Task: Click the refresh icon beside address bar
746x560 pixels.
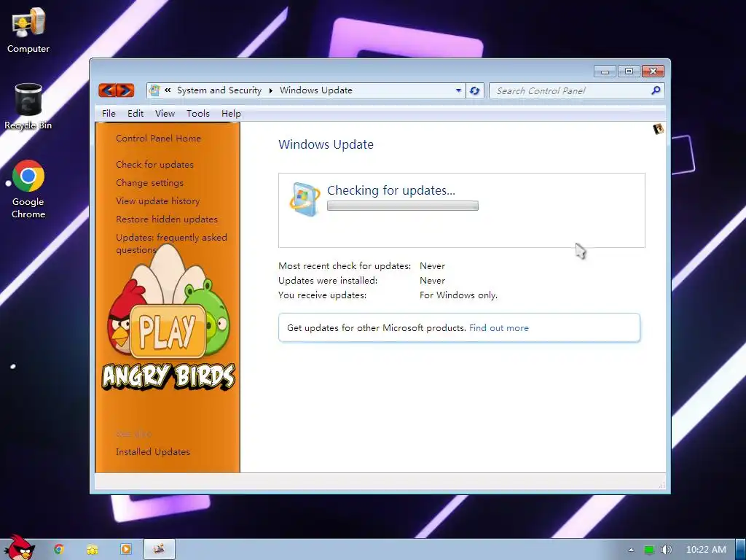Action: 474,90
